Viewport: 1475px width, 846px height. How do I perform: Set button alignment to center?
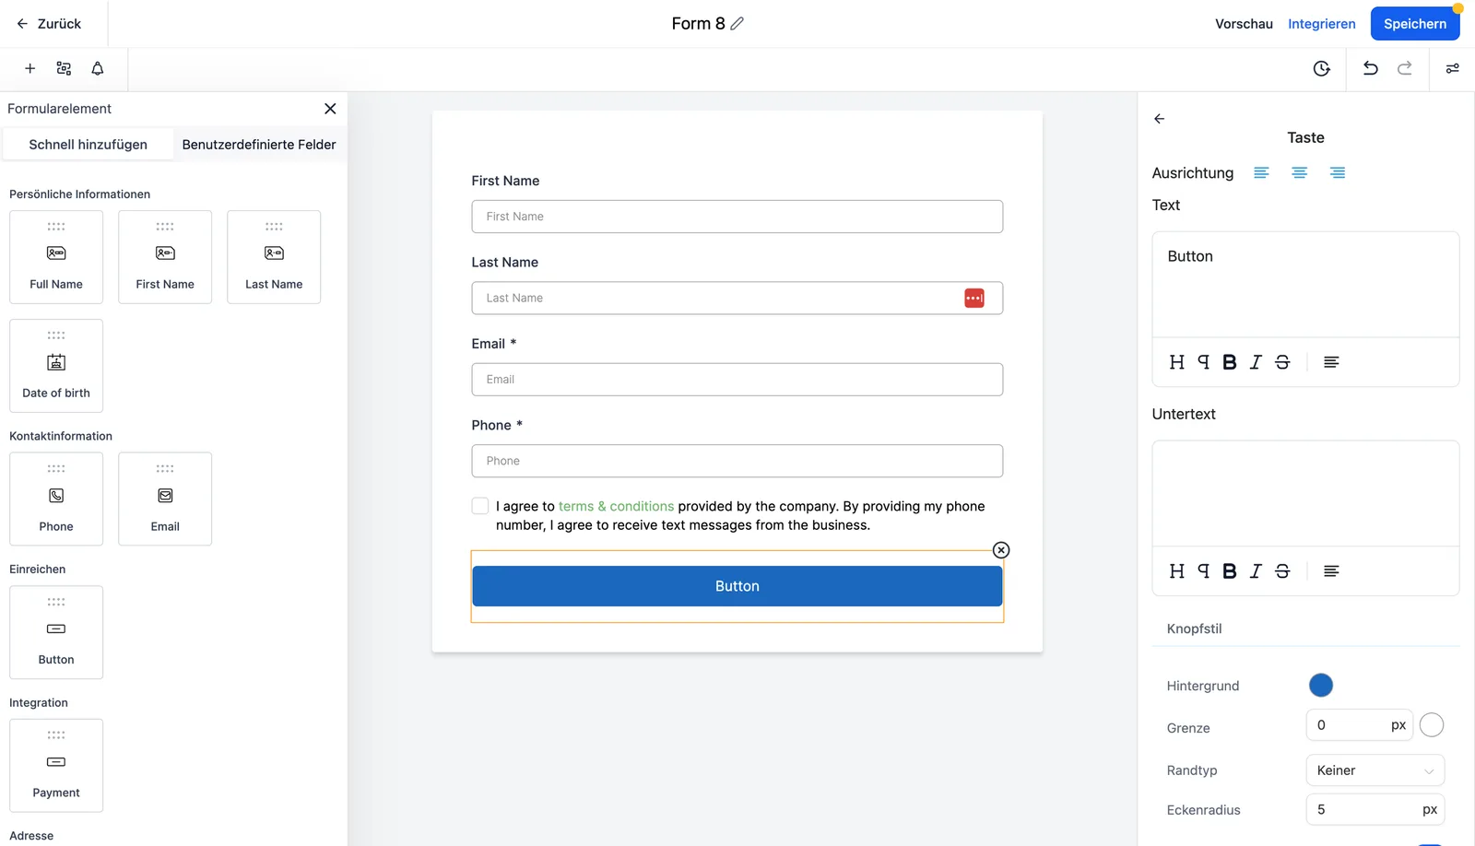1299,173
